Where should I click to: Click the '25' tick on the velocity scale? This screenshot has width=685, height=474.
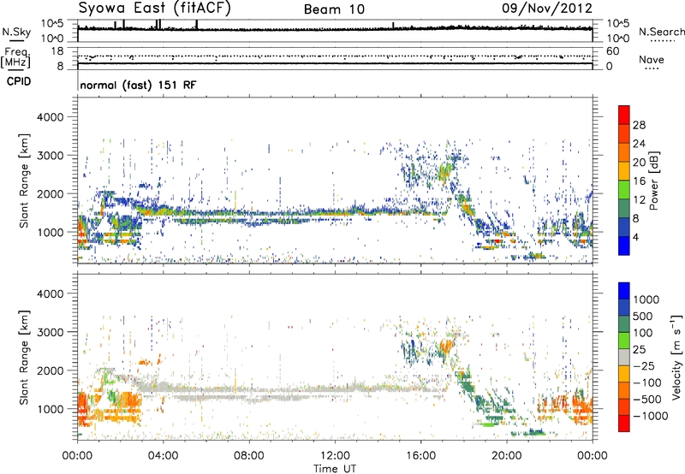pyautogui.click(x=639, y=349)
